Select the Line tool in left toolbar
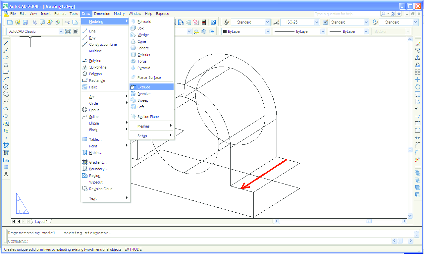Screen dimensions: 424x265 click(6, 43)
